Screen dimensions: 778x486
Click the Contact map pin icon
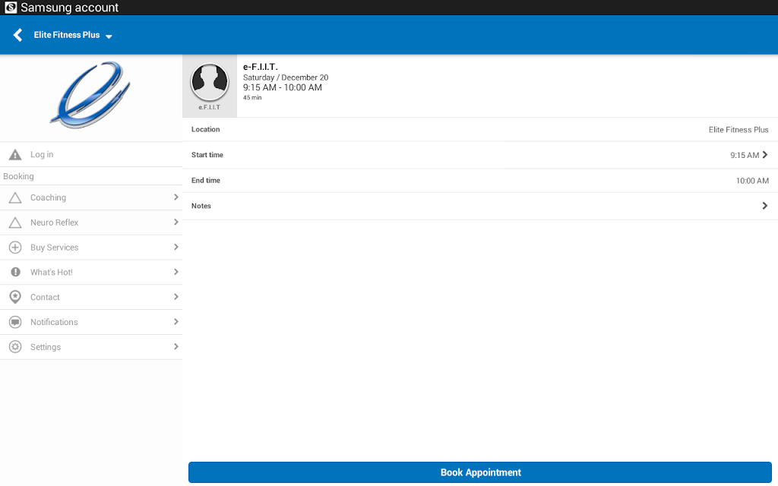tap(15, 297)
